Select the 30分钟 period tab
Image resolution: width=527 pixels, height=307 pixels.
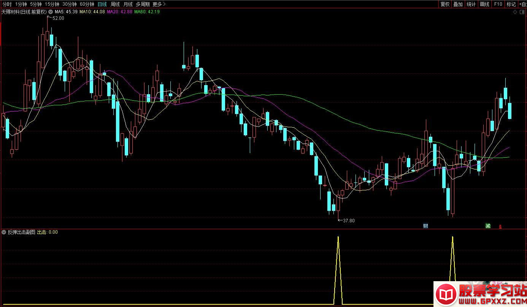[x=69, y=4]
